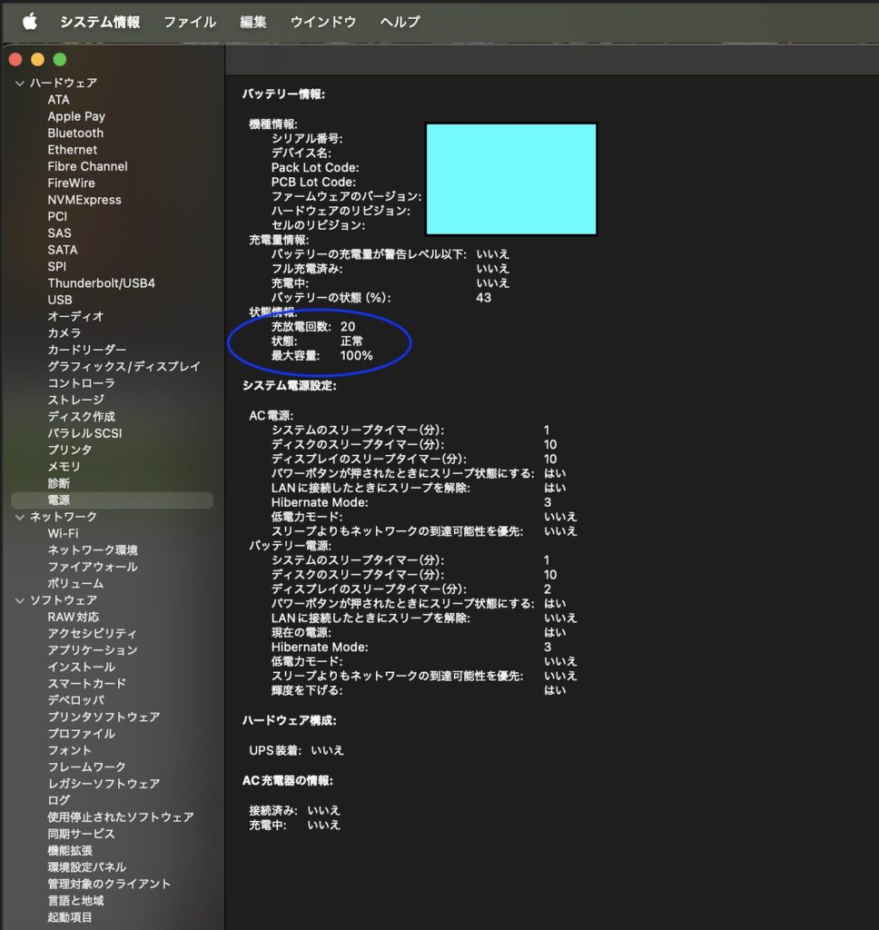The image size is (879, 930).
Task: Select ATA in the sidebar
Action: [x=58, y=100]
